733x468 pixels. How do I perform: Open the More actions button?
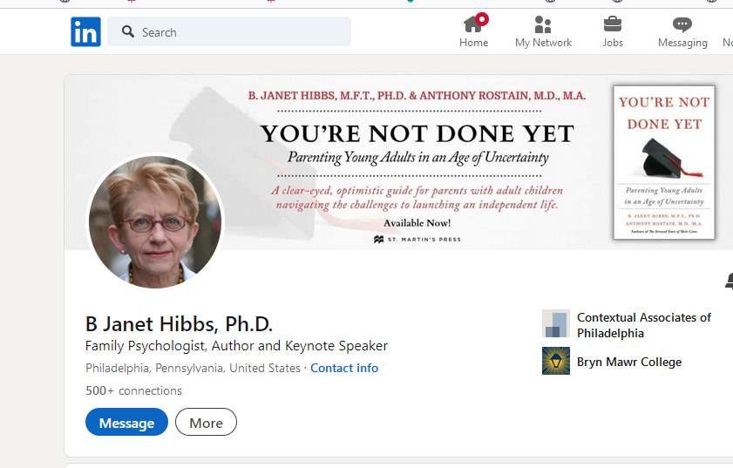207,422
